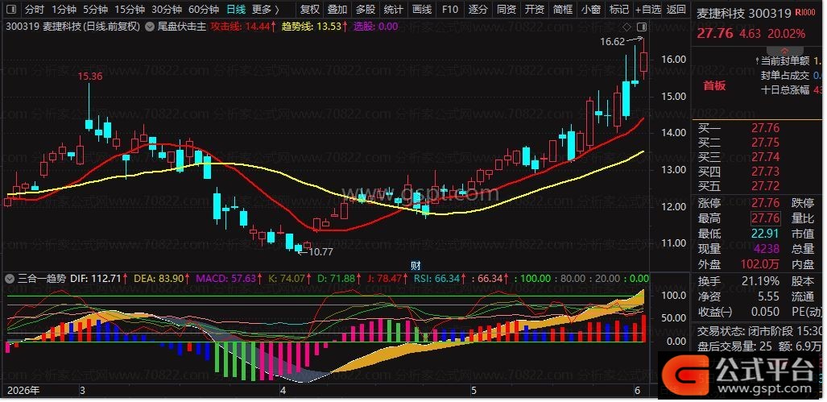Click the 收益(一) value 0.050
Screen dimensions: 827x402
coord(764,313)
